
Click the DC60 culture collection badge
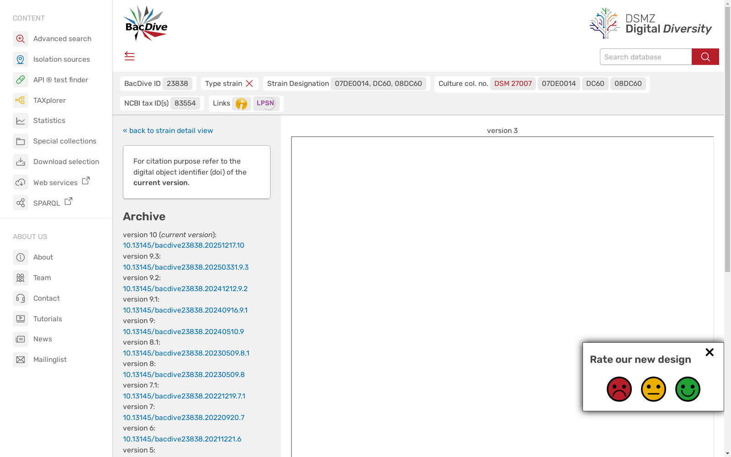coord(595,84)
